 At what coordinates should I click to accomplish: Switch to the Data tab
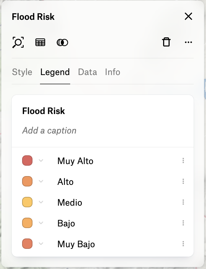(x=87, y=72)
